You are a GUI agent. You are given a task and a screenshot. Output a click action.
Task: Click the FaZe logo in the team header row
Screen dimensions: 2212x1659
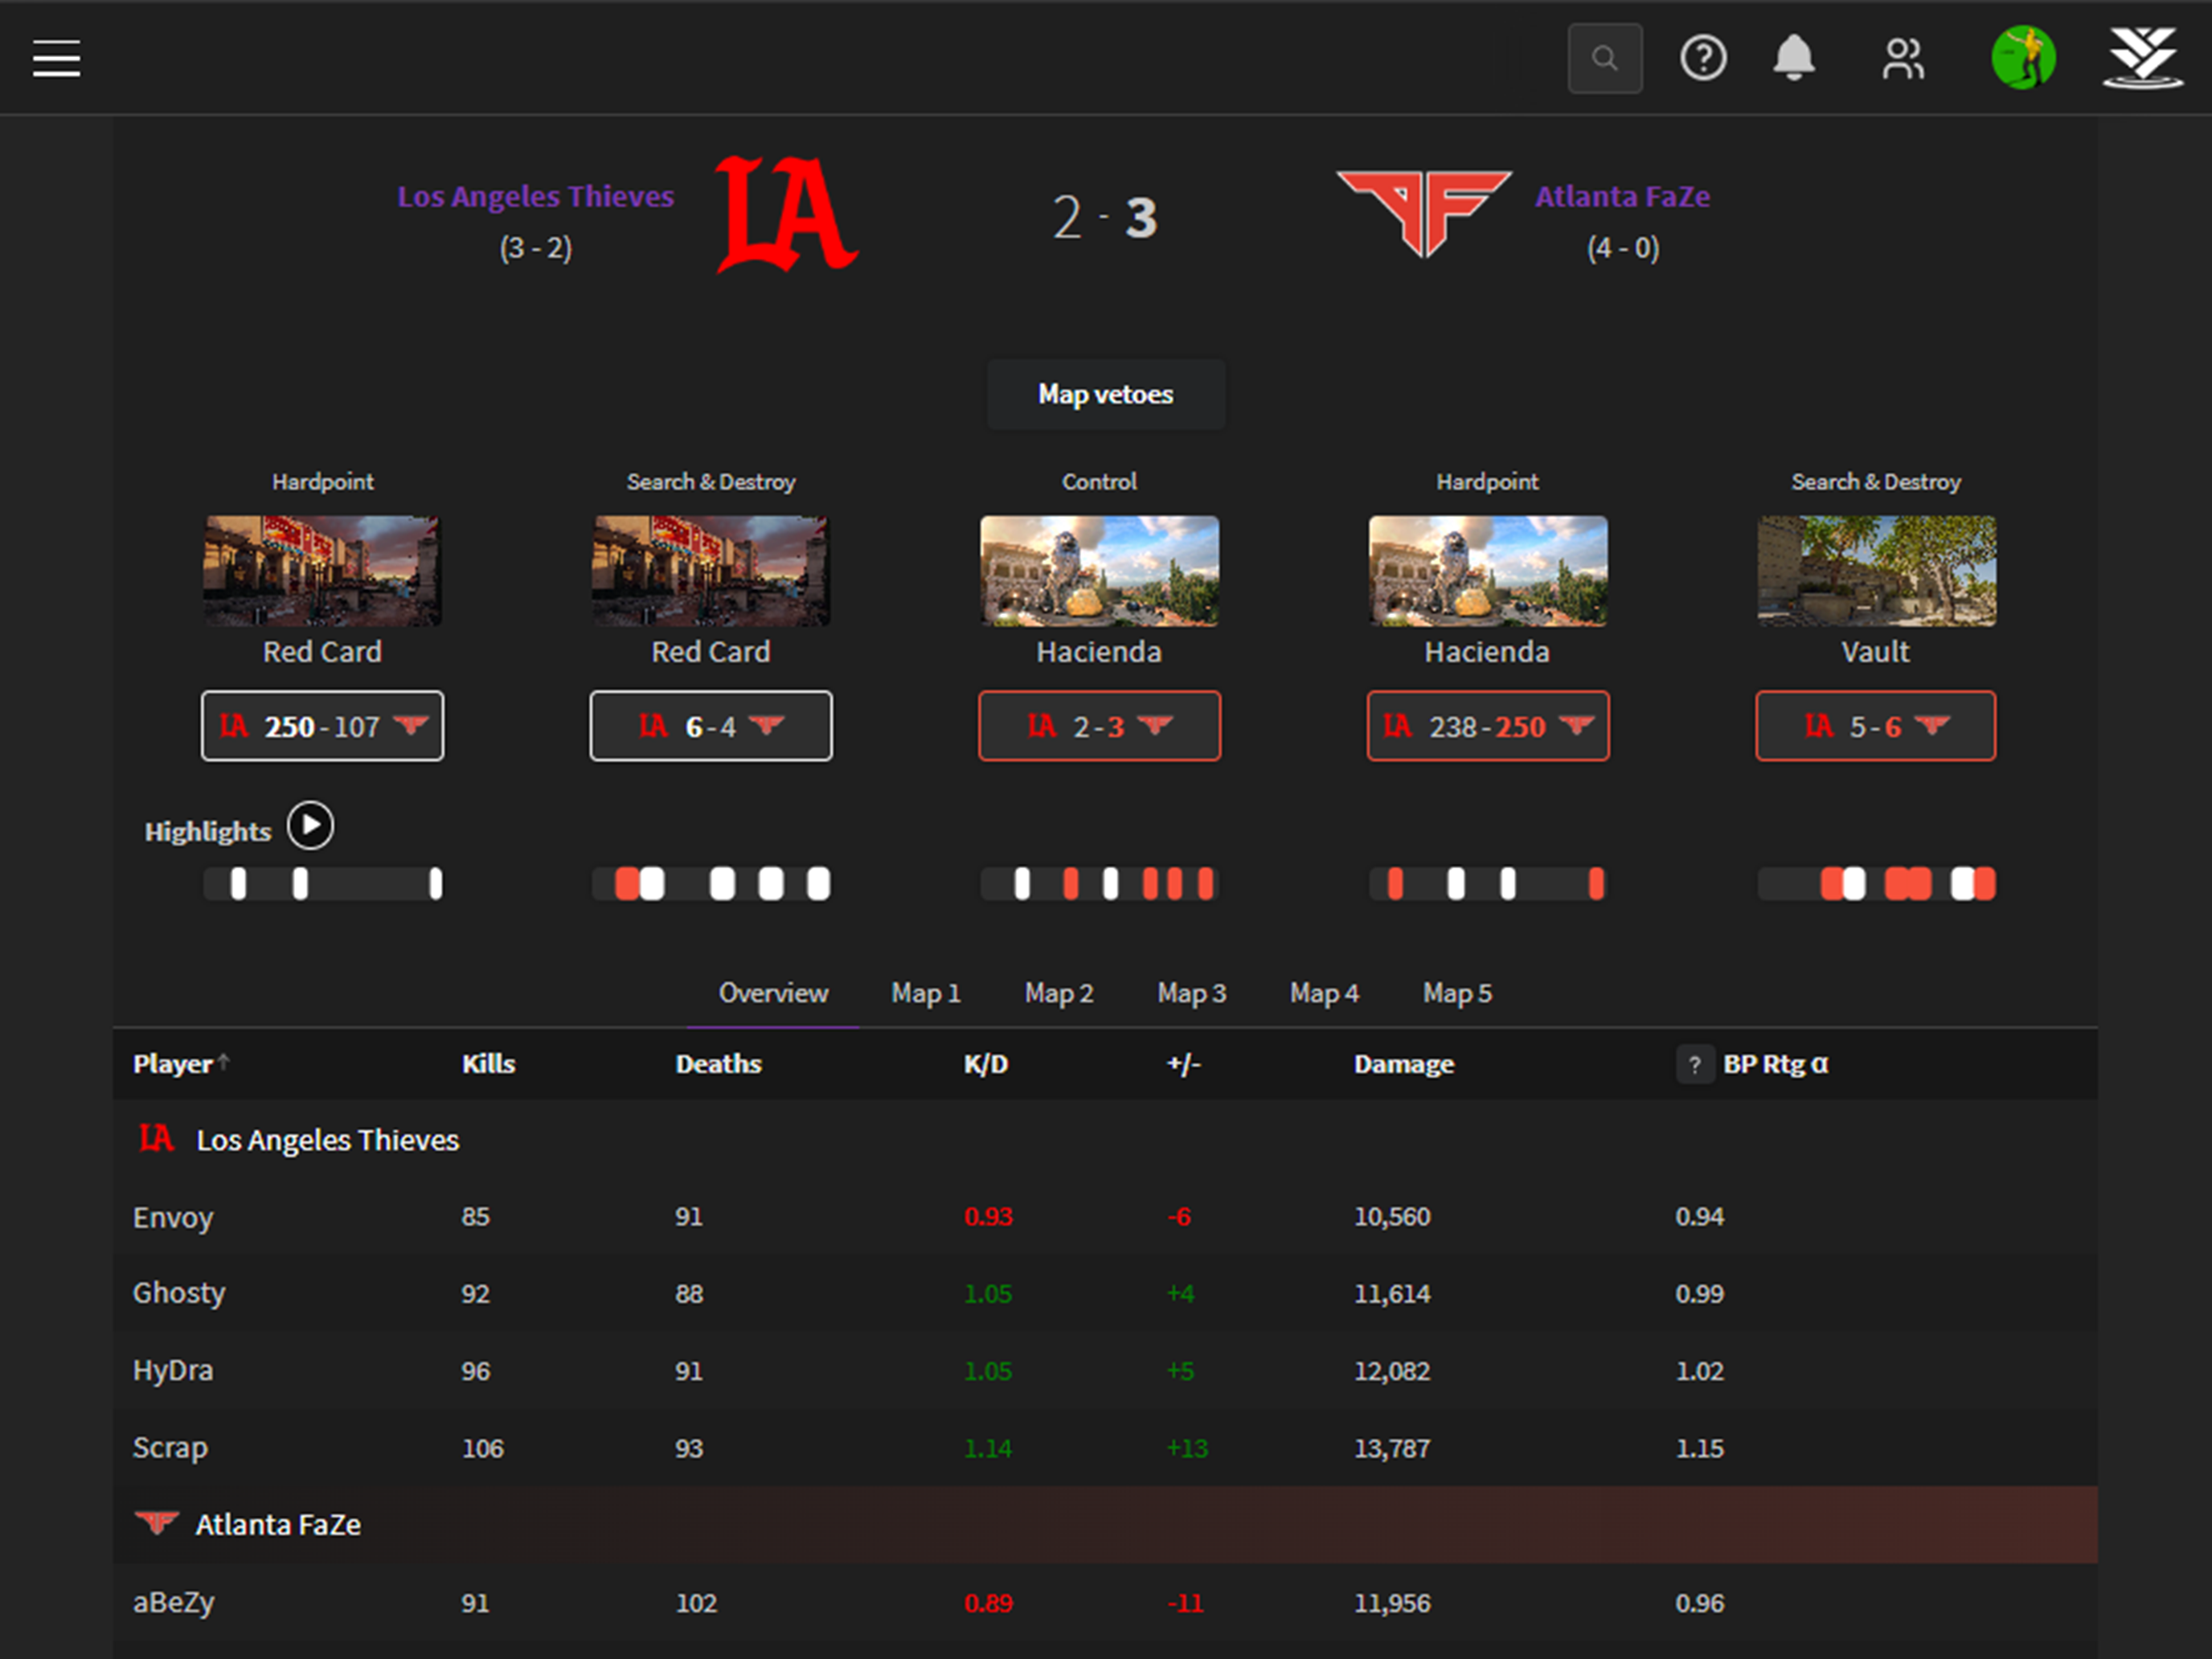pos(156,1523)
